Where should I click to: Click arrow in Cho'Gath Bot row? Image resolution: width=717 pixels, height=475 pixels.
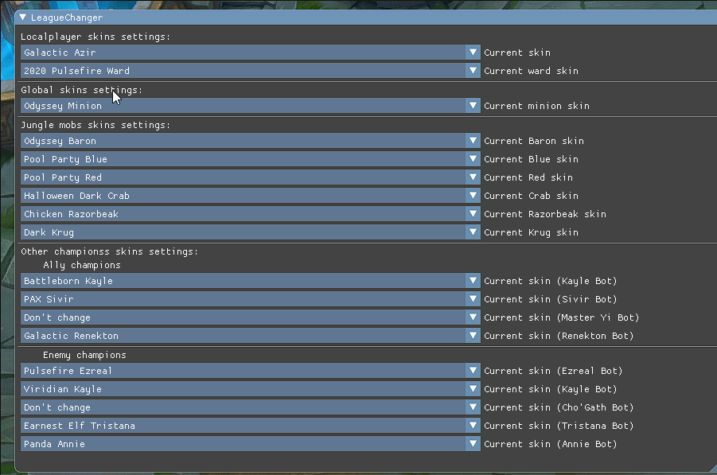tap(473, 407)
